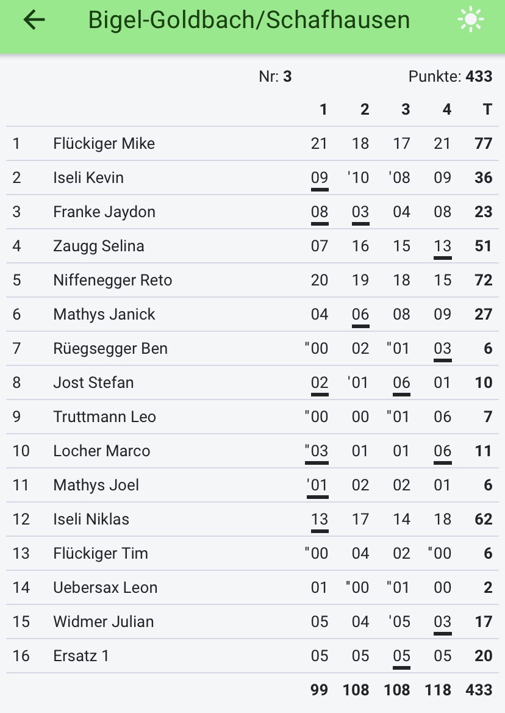Click the page title Bigel-Goldbach/Schafhausen
The width and height of the screenshot is (505, 713).
pos(249,20)
